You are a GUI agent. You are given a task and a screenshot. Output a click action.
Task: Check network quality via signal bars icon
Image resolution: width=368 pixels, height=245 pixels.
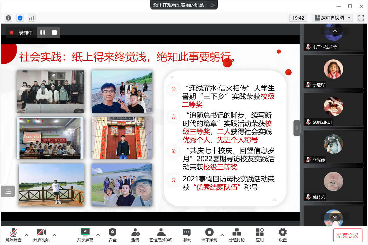[x=31, y=17]
